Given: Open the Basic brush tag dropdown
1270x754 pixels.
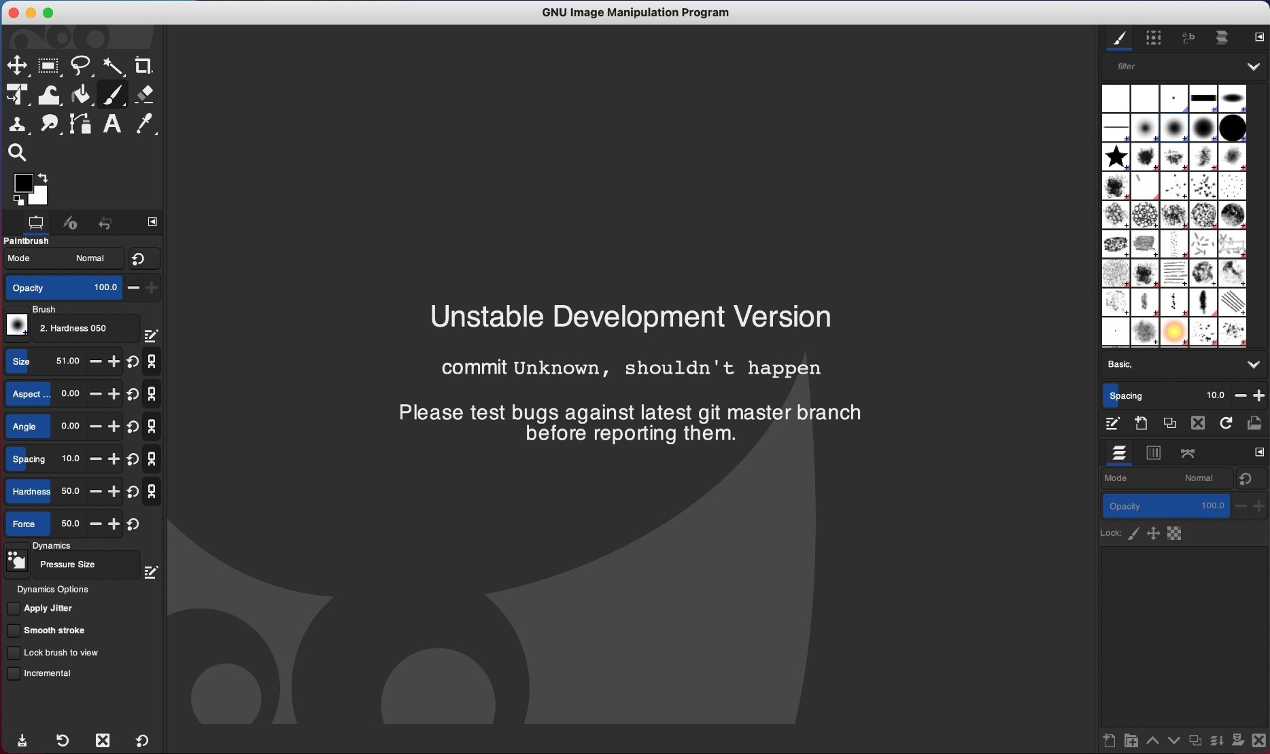Looking at the screenshot, I should tap(1253, 365).
